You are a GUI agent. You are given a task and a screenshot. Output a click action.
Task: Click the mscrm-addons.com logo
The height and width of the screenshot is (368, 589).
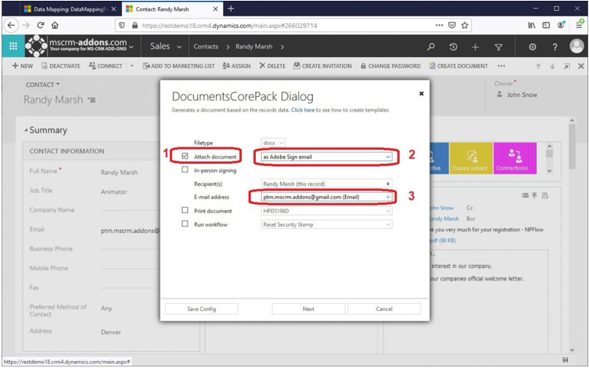76,46
